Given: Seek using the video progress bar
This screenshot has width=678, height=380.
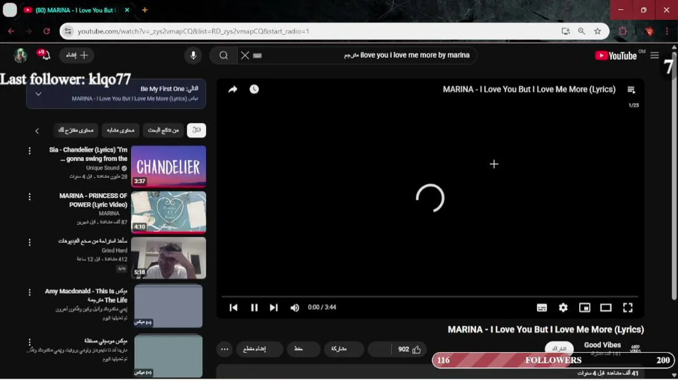Looking at the screenshot, I should [x=430, y=297].
